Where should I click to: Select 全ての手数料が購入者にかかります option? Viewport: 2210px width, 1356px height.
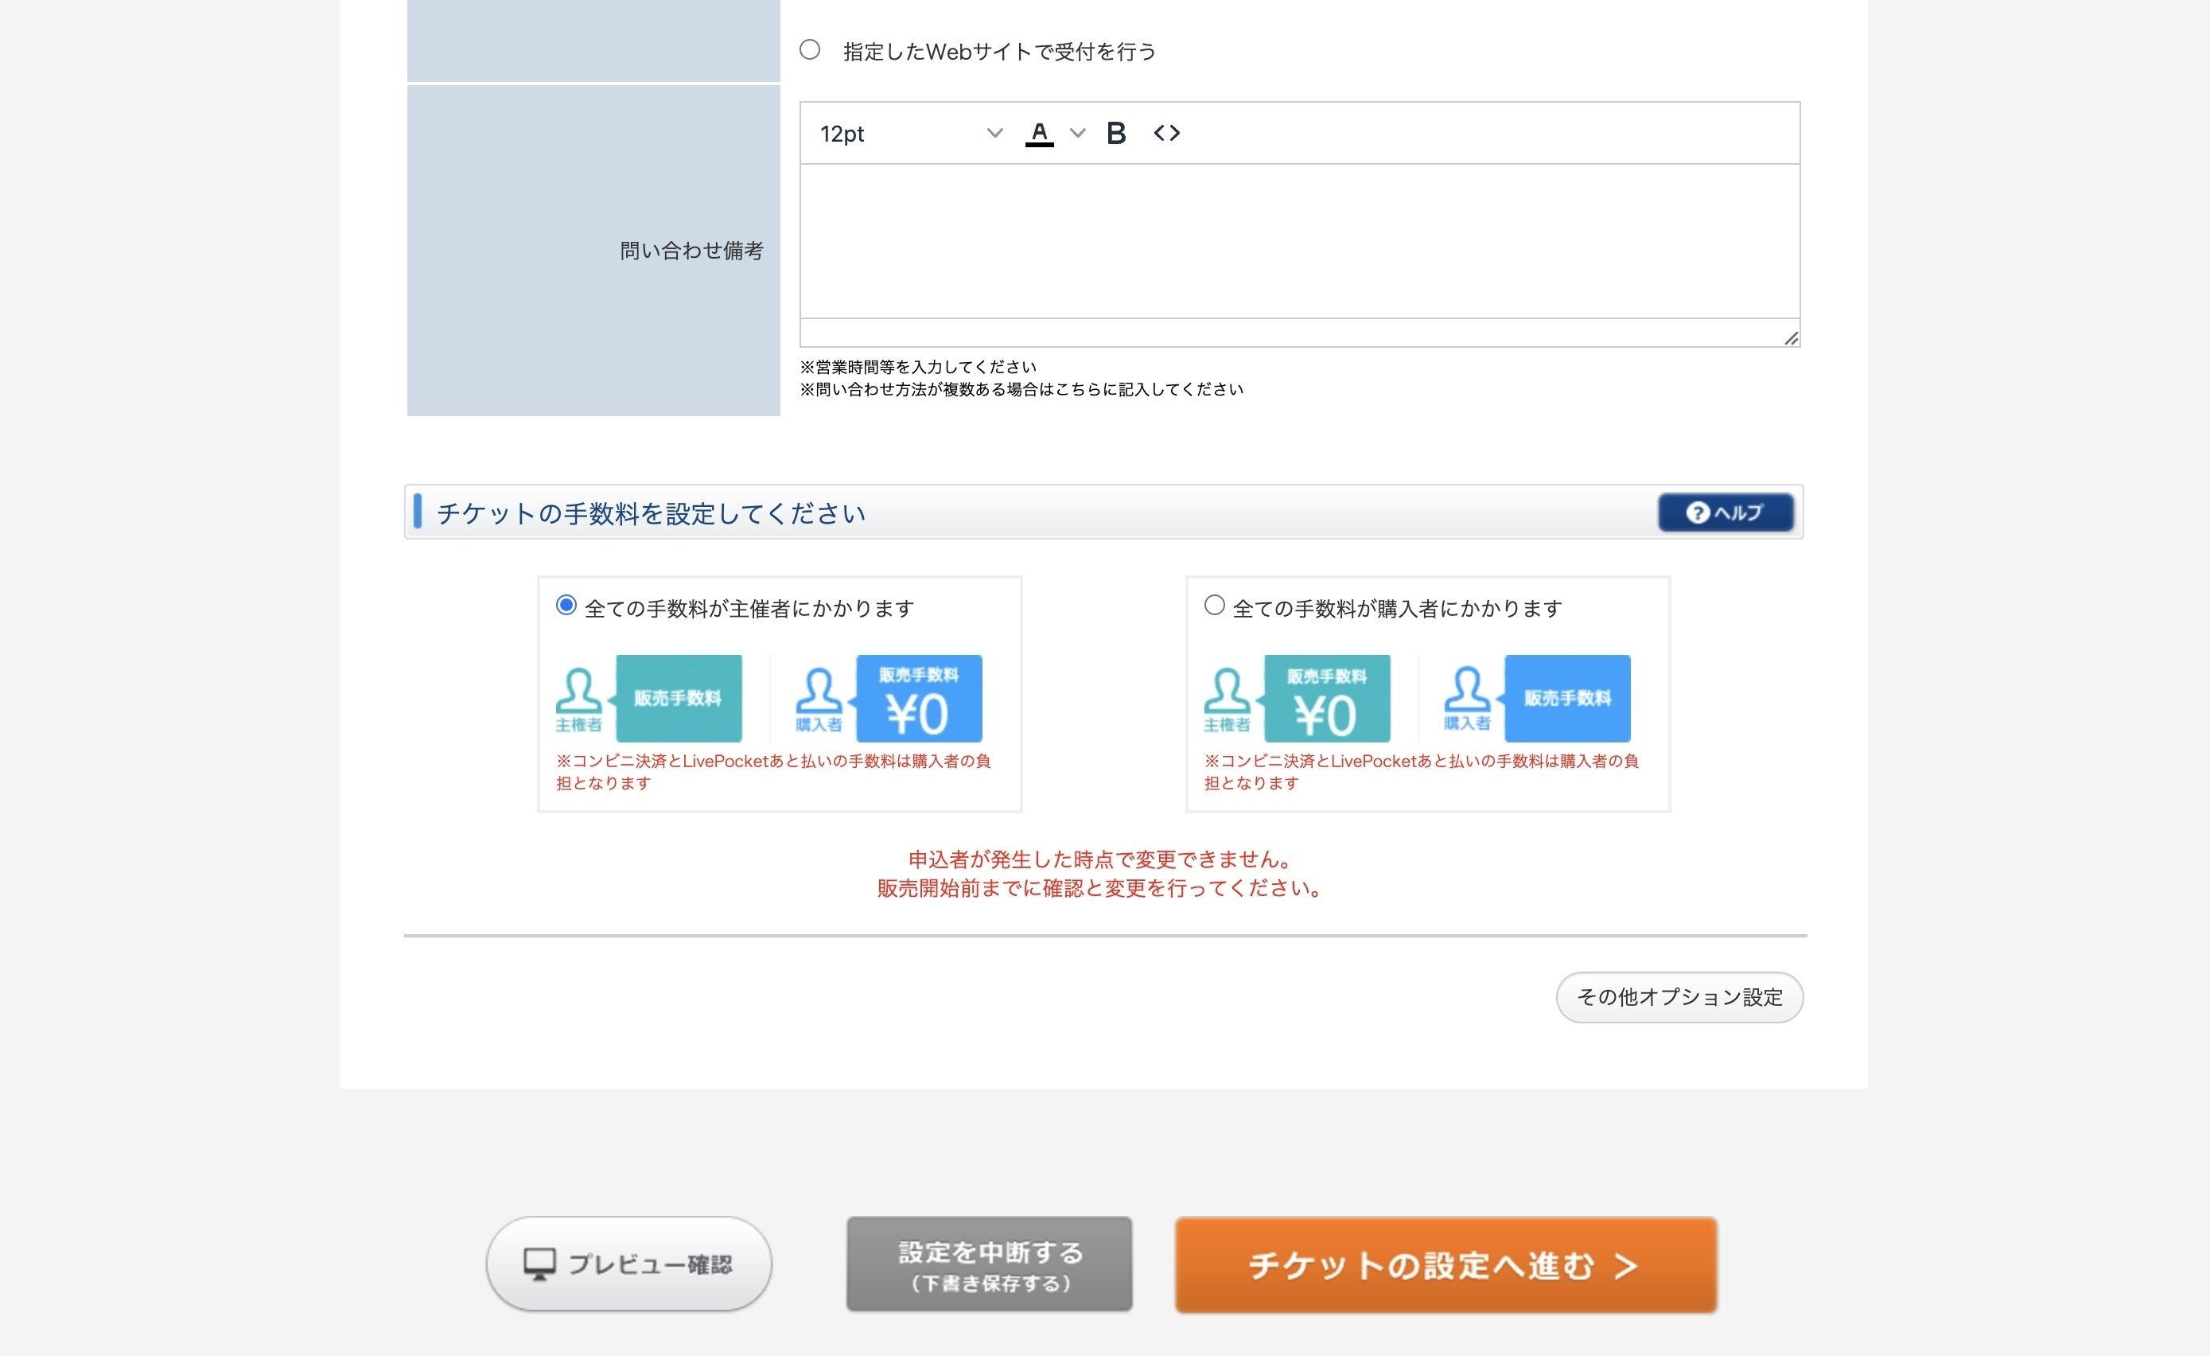1215,606
